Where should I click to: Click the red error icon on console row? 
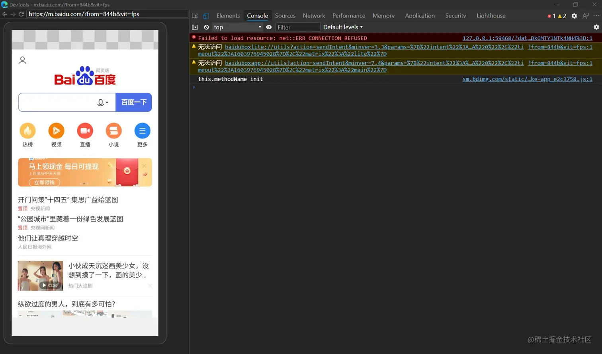194,37
